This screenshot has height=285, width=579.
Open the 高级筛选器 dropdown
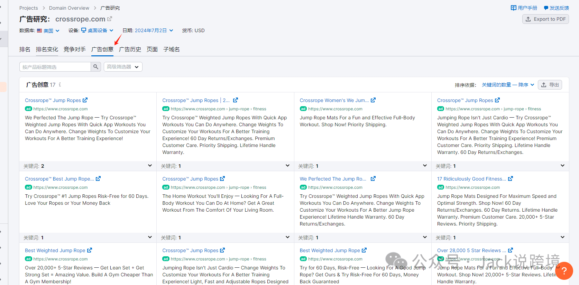click(x=123, y=67)
